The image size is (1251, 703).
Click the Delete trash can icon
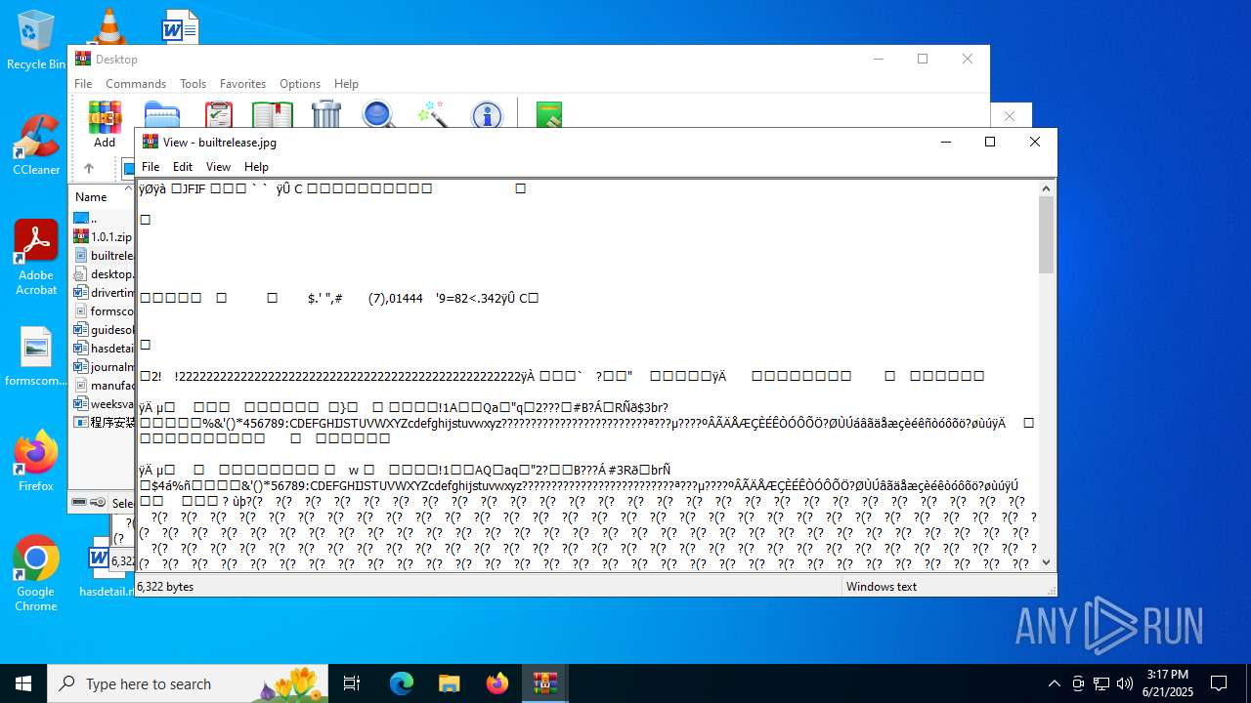[326, 114]
